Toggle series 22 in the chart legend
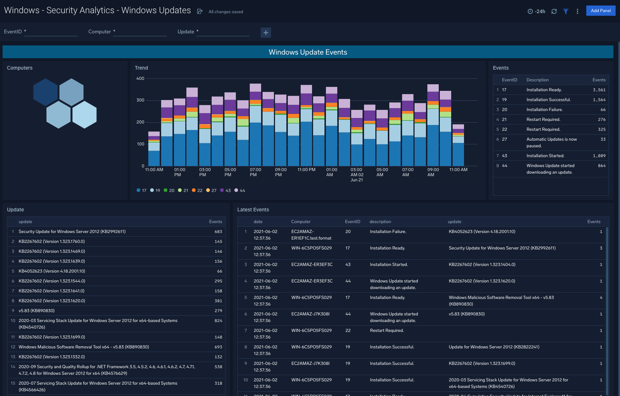The image size is (620, 396). (x=197, y=190)
